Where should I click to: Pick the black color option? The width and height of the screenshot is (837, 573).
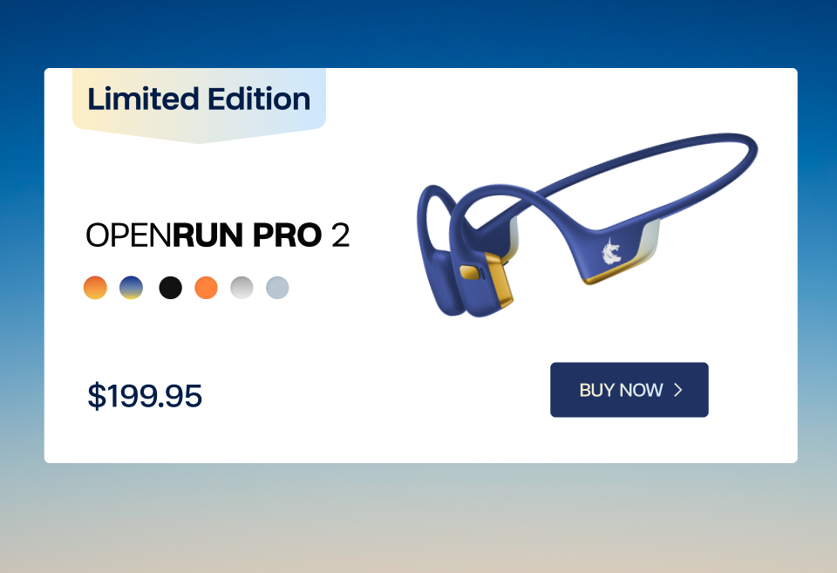tap(170, 287)
